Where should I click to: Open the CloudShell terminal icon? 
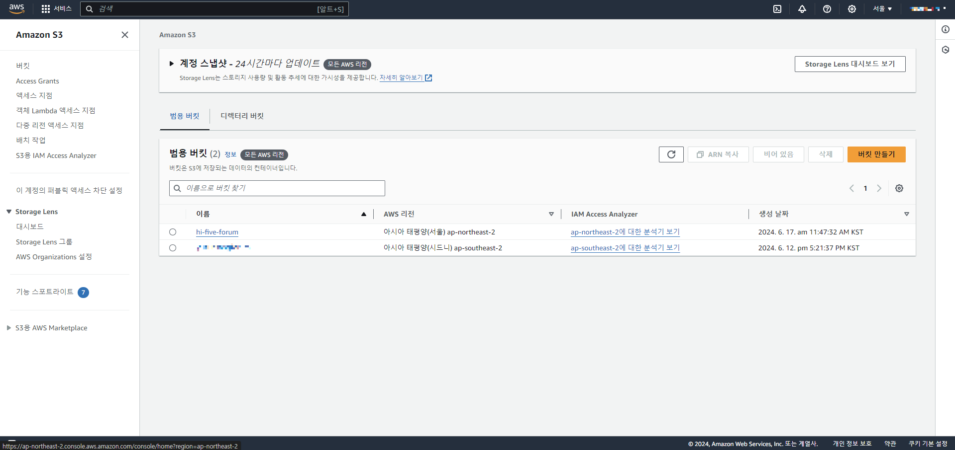777,9
